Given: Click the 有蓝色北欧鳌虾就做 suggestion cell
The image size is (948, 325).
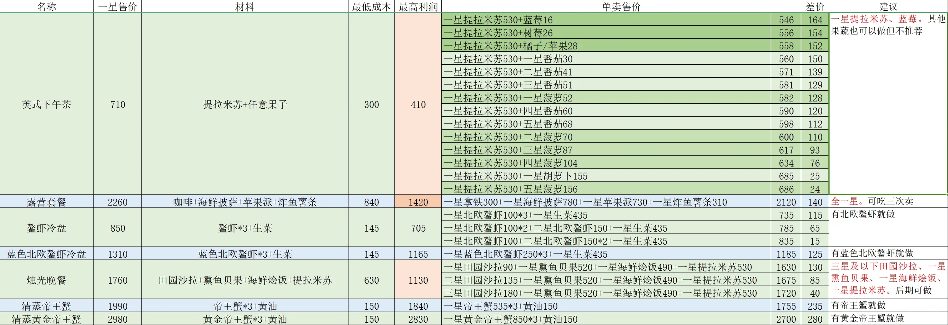Looking at the screenshot, I should [x=888, y=253].
